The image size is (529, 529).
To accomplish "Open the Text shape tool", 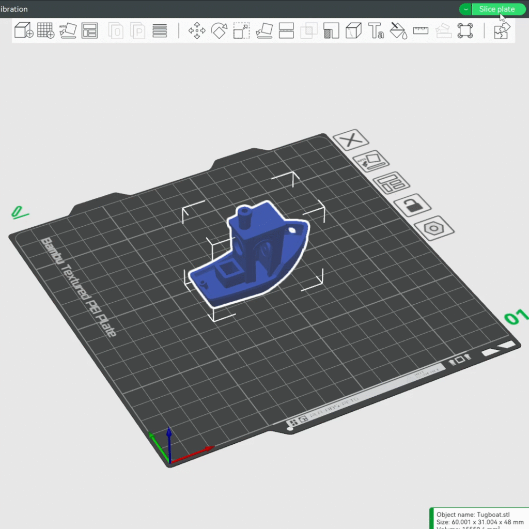I will point(376,30).
